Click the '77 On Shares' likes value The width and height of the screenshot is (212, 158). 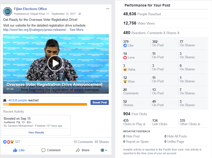coord(187,43)
